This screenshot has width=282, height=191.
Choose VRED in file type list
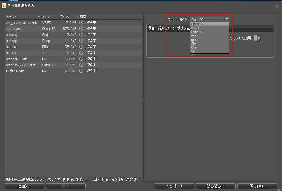(210, 28)
